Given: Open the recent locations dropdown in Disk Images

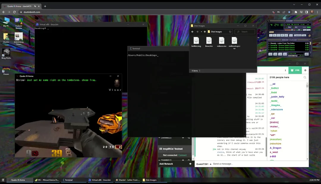Looking at the screenshot, I should 201,32.
